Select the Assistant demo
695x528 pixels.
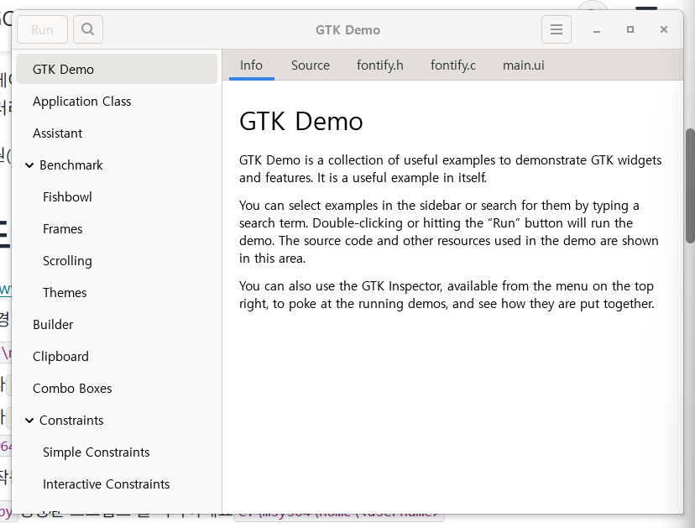pyautogui.click(x=117, y=133)
